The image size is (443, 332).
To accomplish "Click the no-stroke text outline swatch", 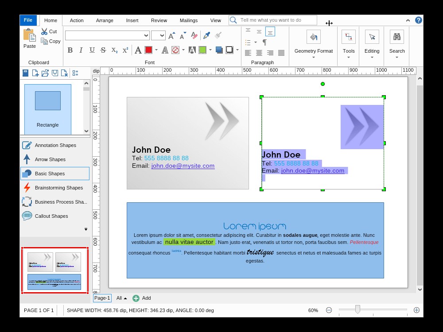I will 175,50.
